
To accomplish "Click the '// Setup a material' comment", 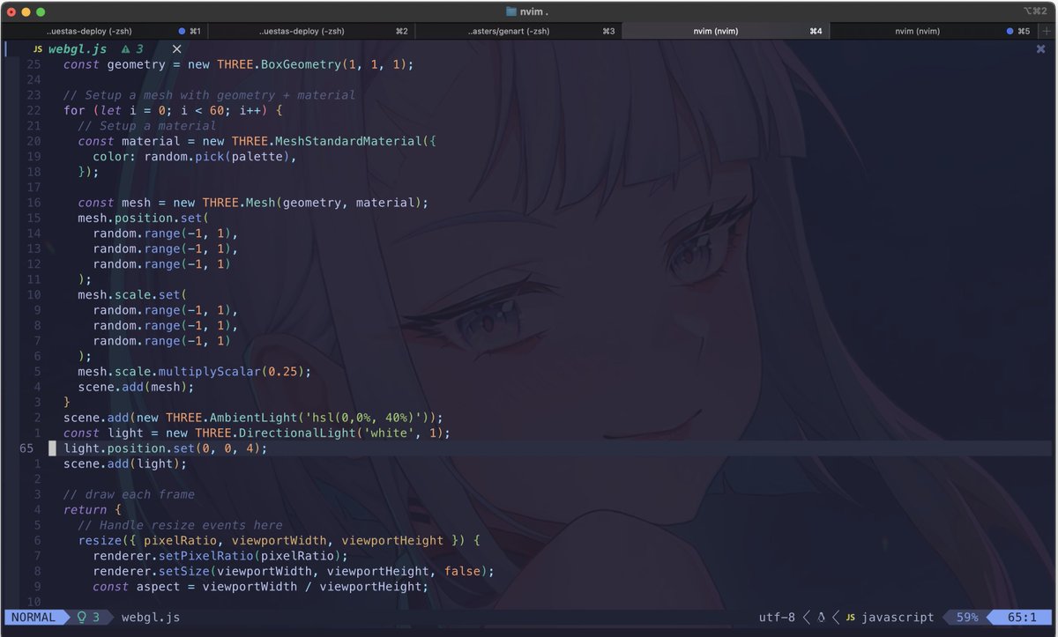I will tap(147, 126).
